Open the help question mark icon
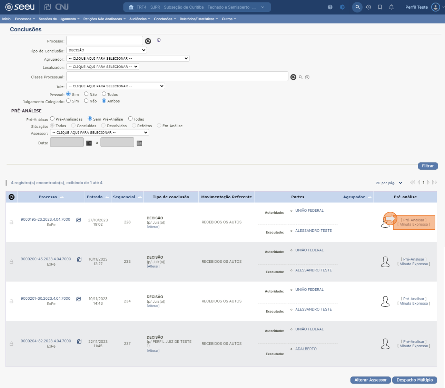Viewport: 445px width, 388px height. click(x=330, y=7)
